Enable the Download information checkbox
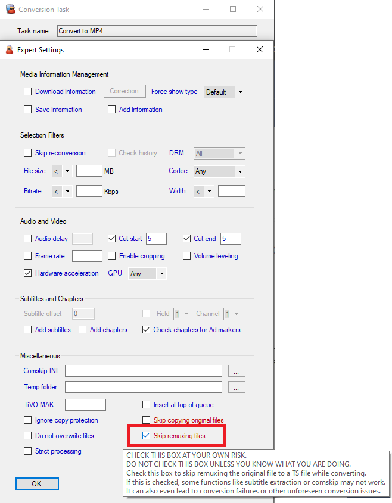 [x=27, y=92]
